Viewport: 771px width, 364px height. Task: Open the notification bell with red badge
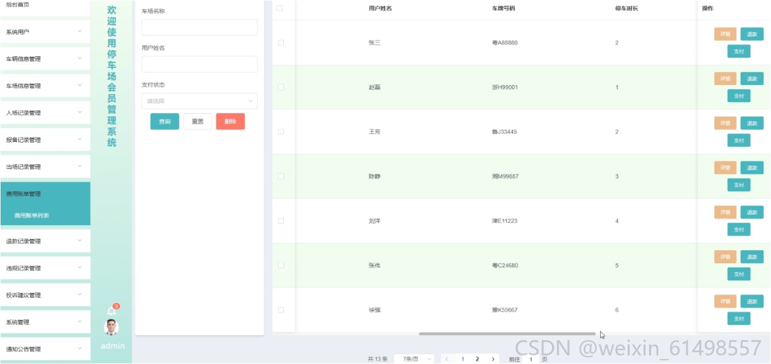[111, 311]
